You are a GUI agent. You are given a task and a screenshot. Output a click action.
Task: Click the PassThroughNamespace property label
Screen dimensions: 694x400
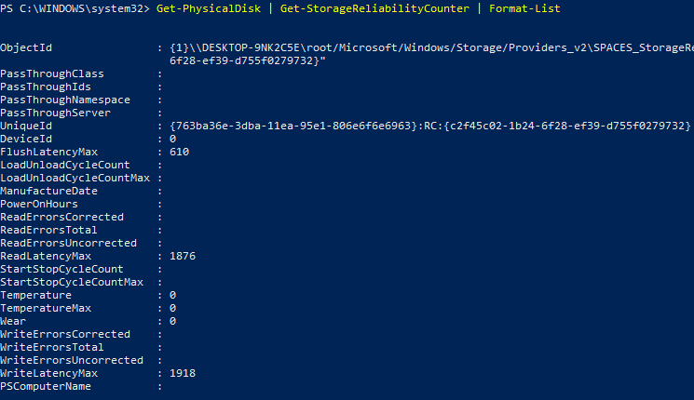coord(65,100)
